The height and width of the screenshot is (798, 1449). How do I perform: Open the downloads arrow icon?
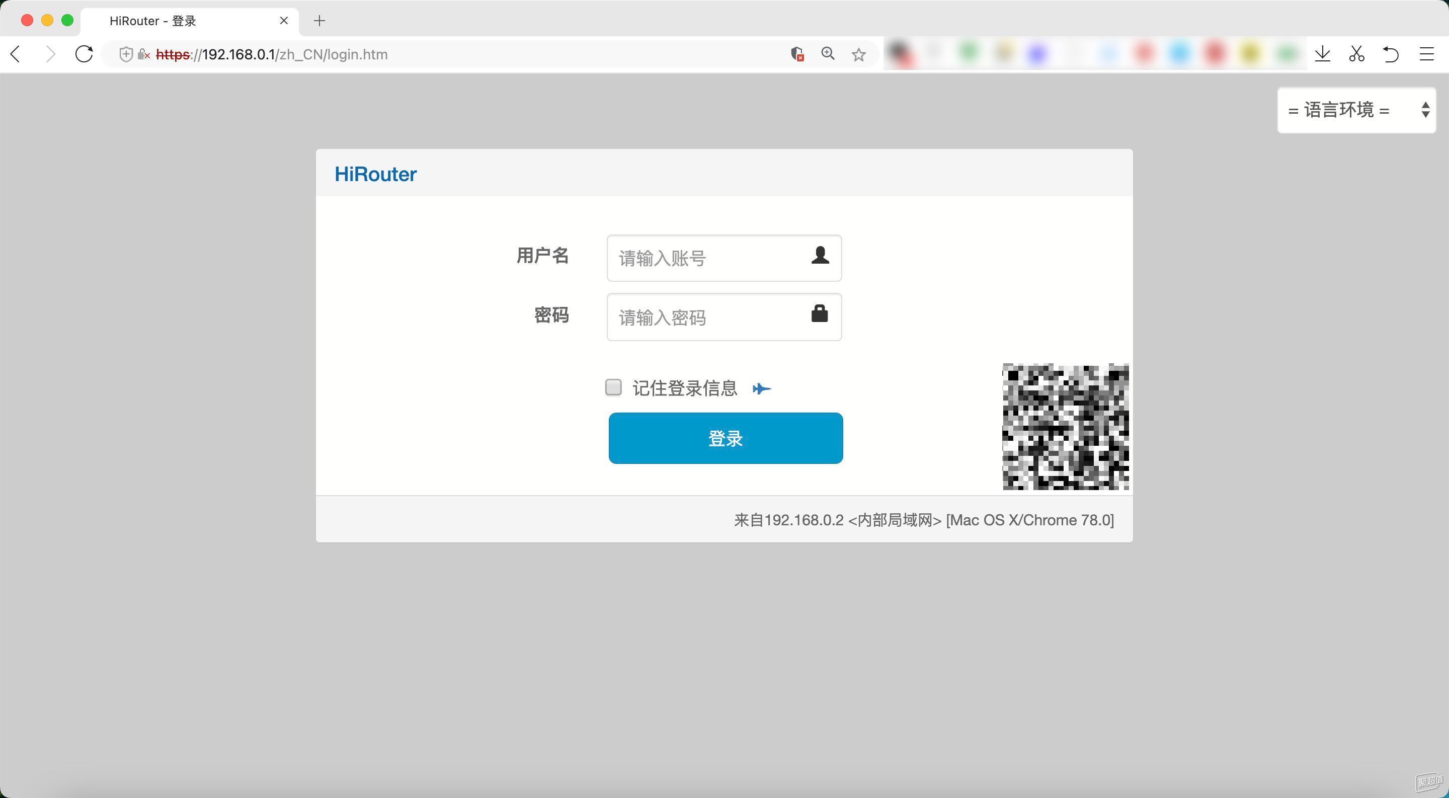click(x=1322, y=54)
